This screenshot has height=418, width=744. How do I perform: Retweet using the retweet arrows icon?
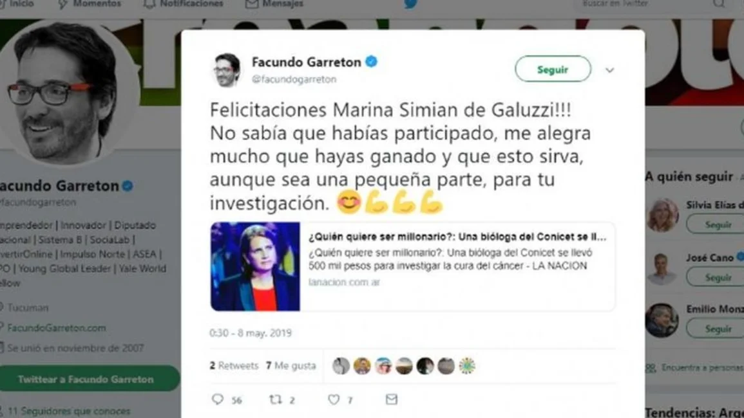pos(276,399)
